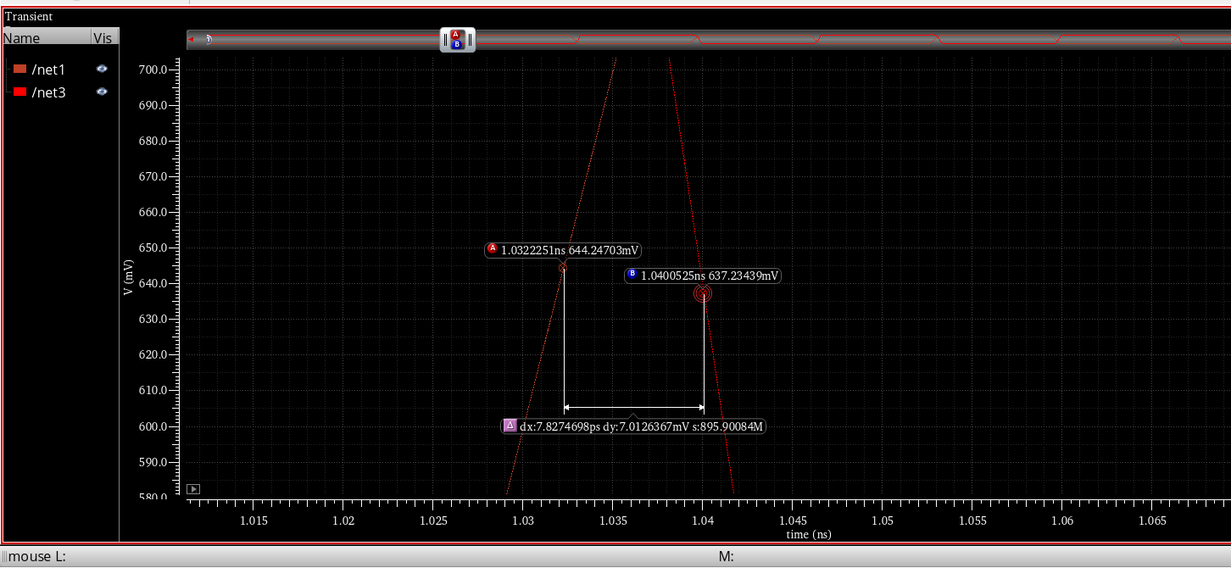The image size is (1231, 568).
Task: Click the Vis column header
Action: click(103, 37)
